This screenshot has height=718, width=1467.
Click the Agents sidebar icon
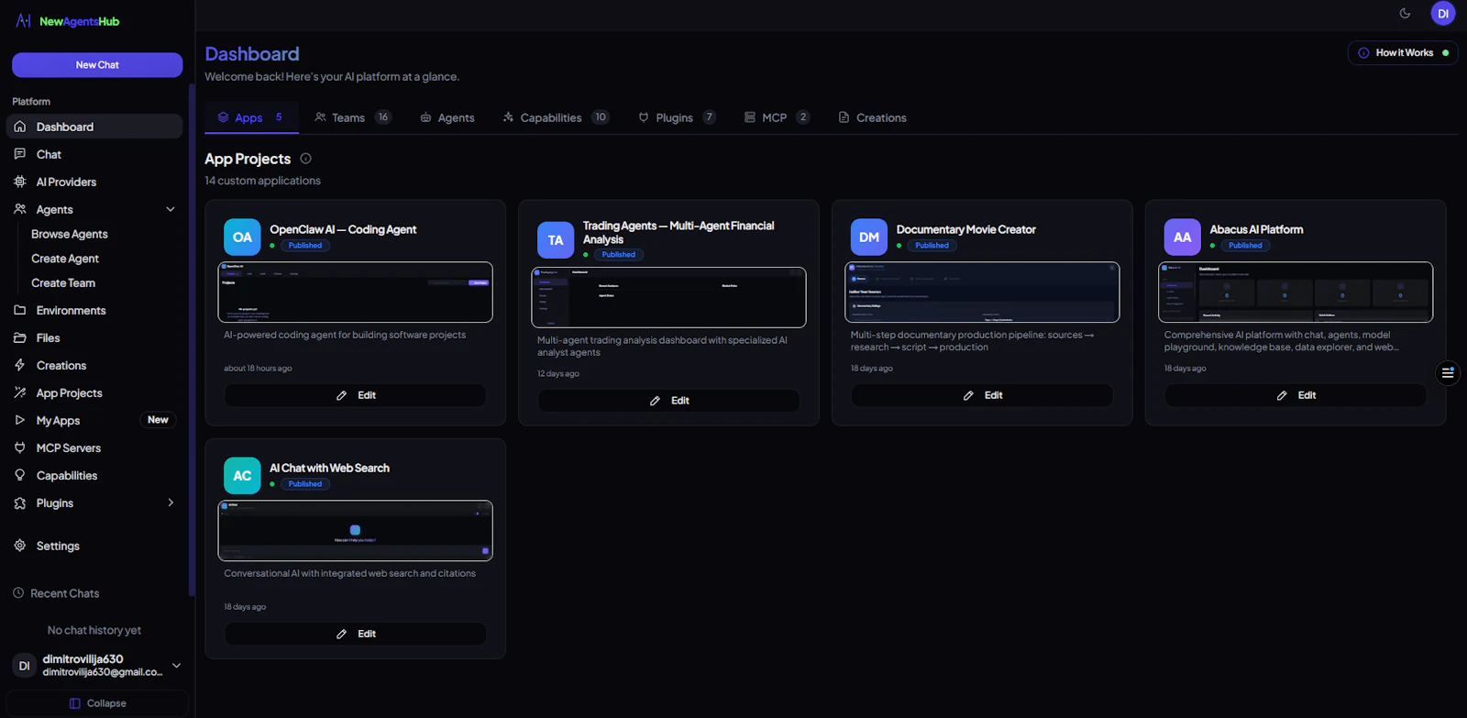(x=20, y=209)
